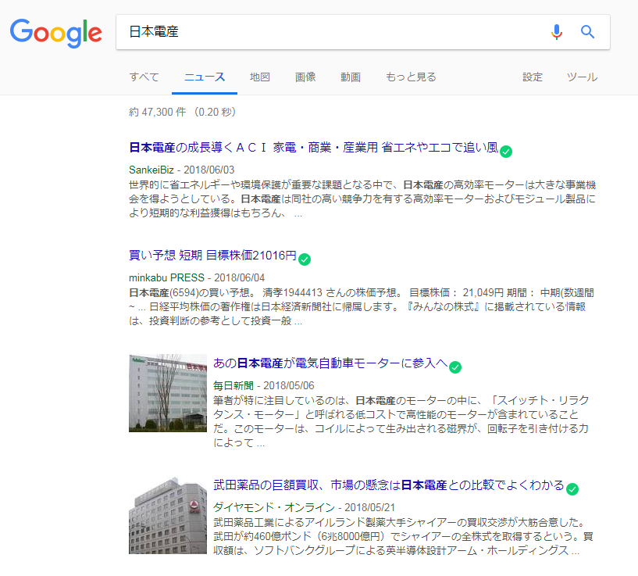638x576 pixels.
Task: Click the date 2018/06/04
Action: 239,277
